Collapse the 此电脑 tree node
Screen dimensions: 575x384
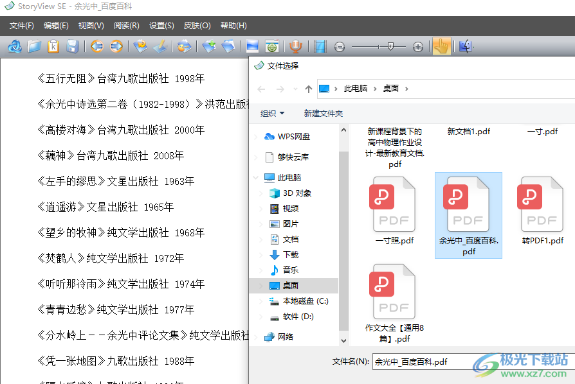click(255, 177)
